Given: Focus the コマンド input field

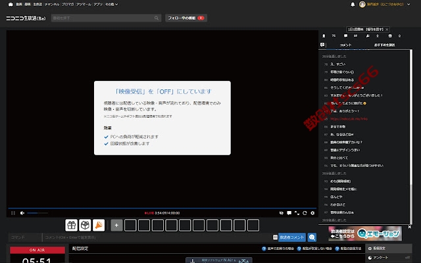Looking at the screenshot, I should 25,237.
